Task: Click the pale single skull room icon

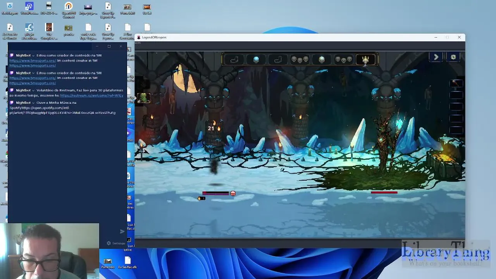Action: click(322, 60)
